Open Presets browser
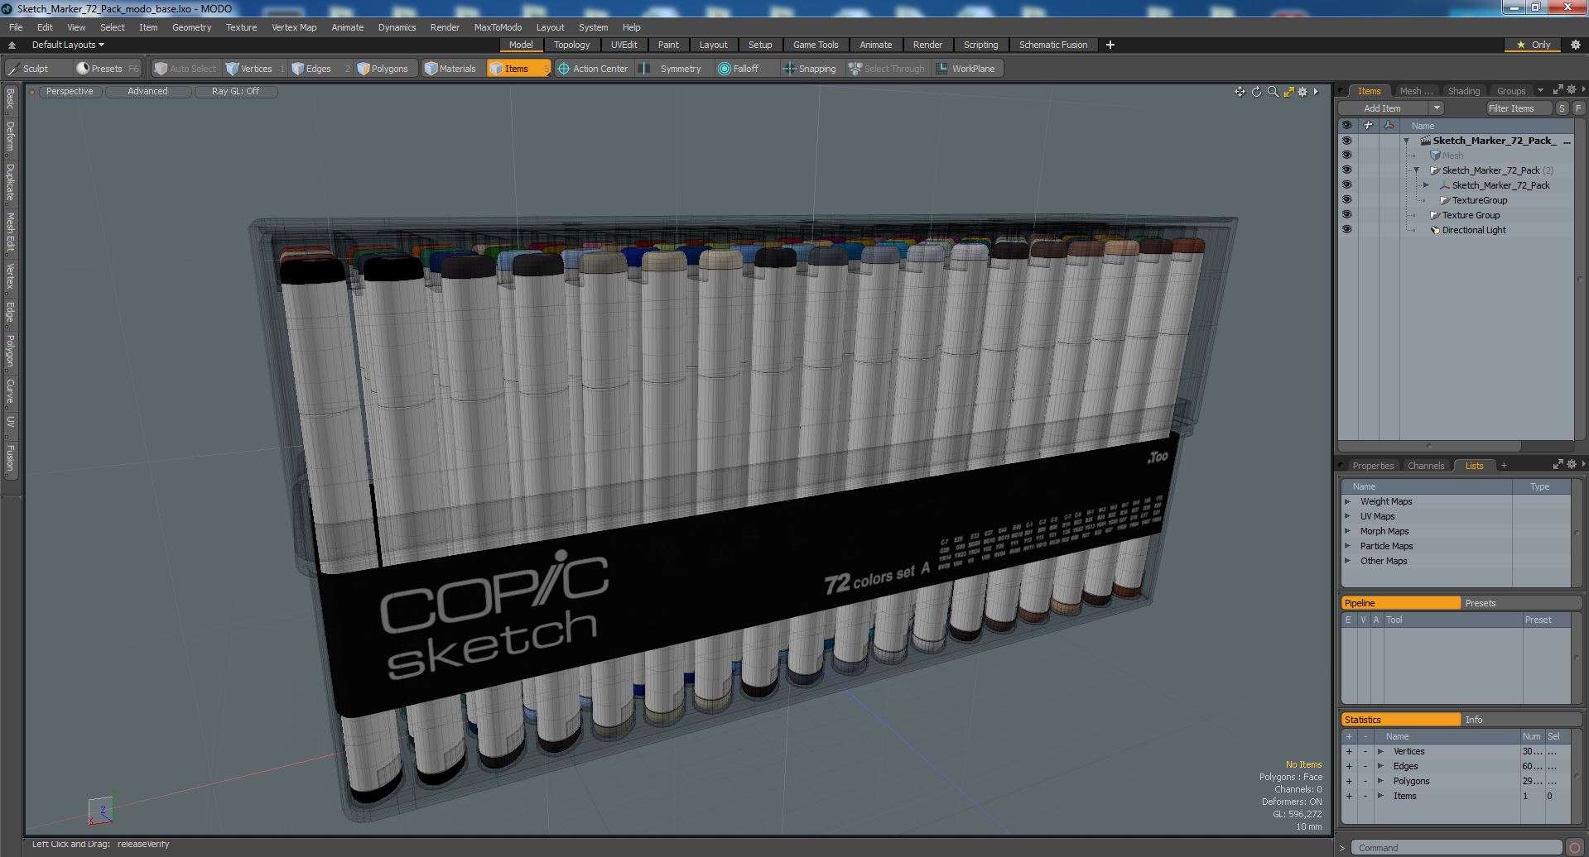 pos(106,69)
